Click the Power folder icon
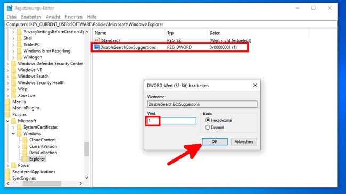Screen dimensions: 346x194 (x=14, y=165)
